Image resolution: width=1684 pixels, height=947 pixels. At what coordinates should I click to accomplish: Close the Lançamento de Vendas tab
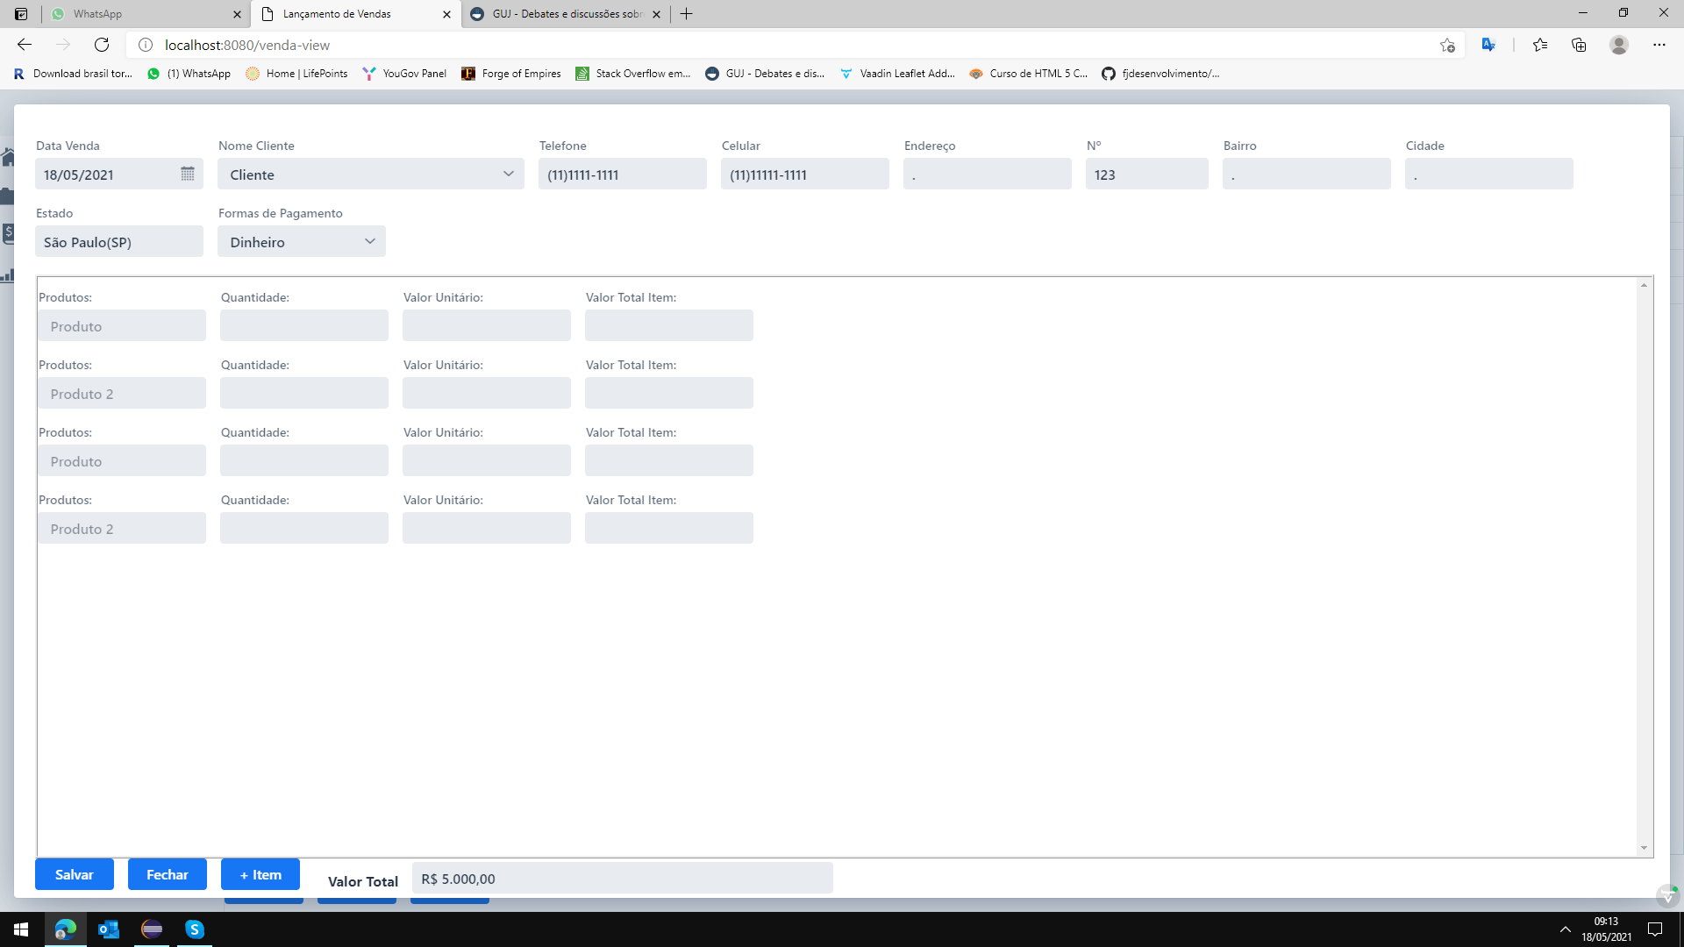(x=446, y=14)
